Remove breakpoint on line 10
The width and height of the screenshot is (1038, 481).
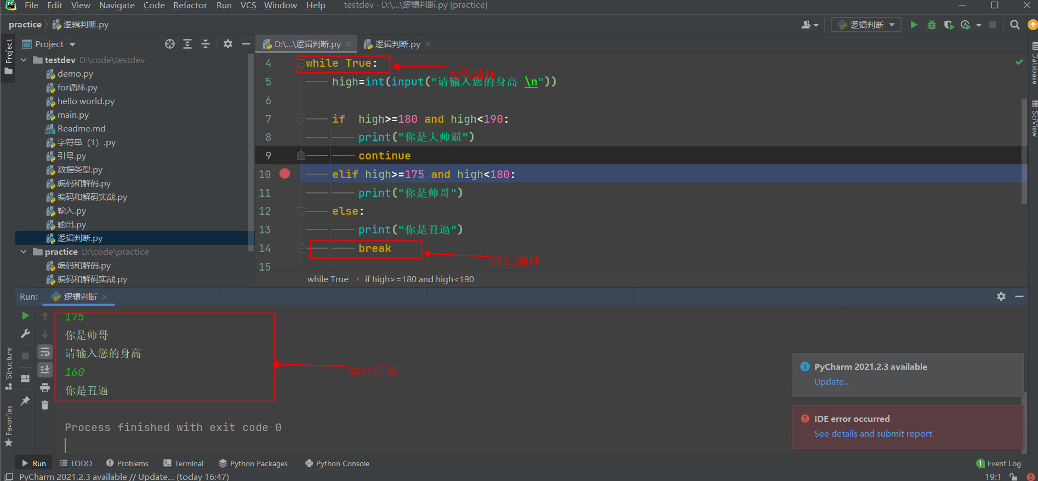(284, 174)
